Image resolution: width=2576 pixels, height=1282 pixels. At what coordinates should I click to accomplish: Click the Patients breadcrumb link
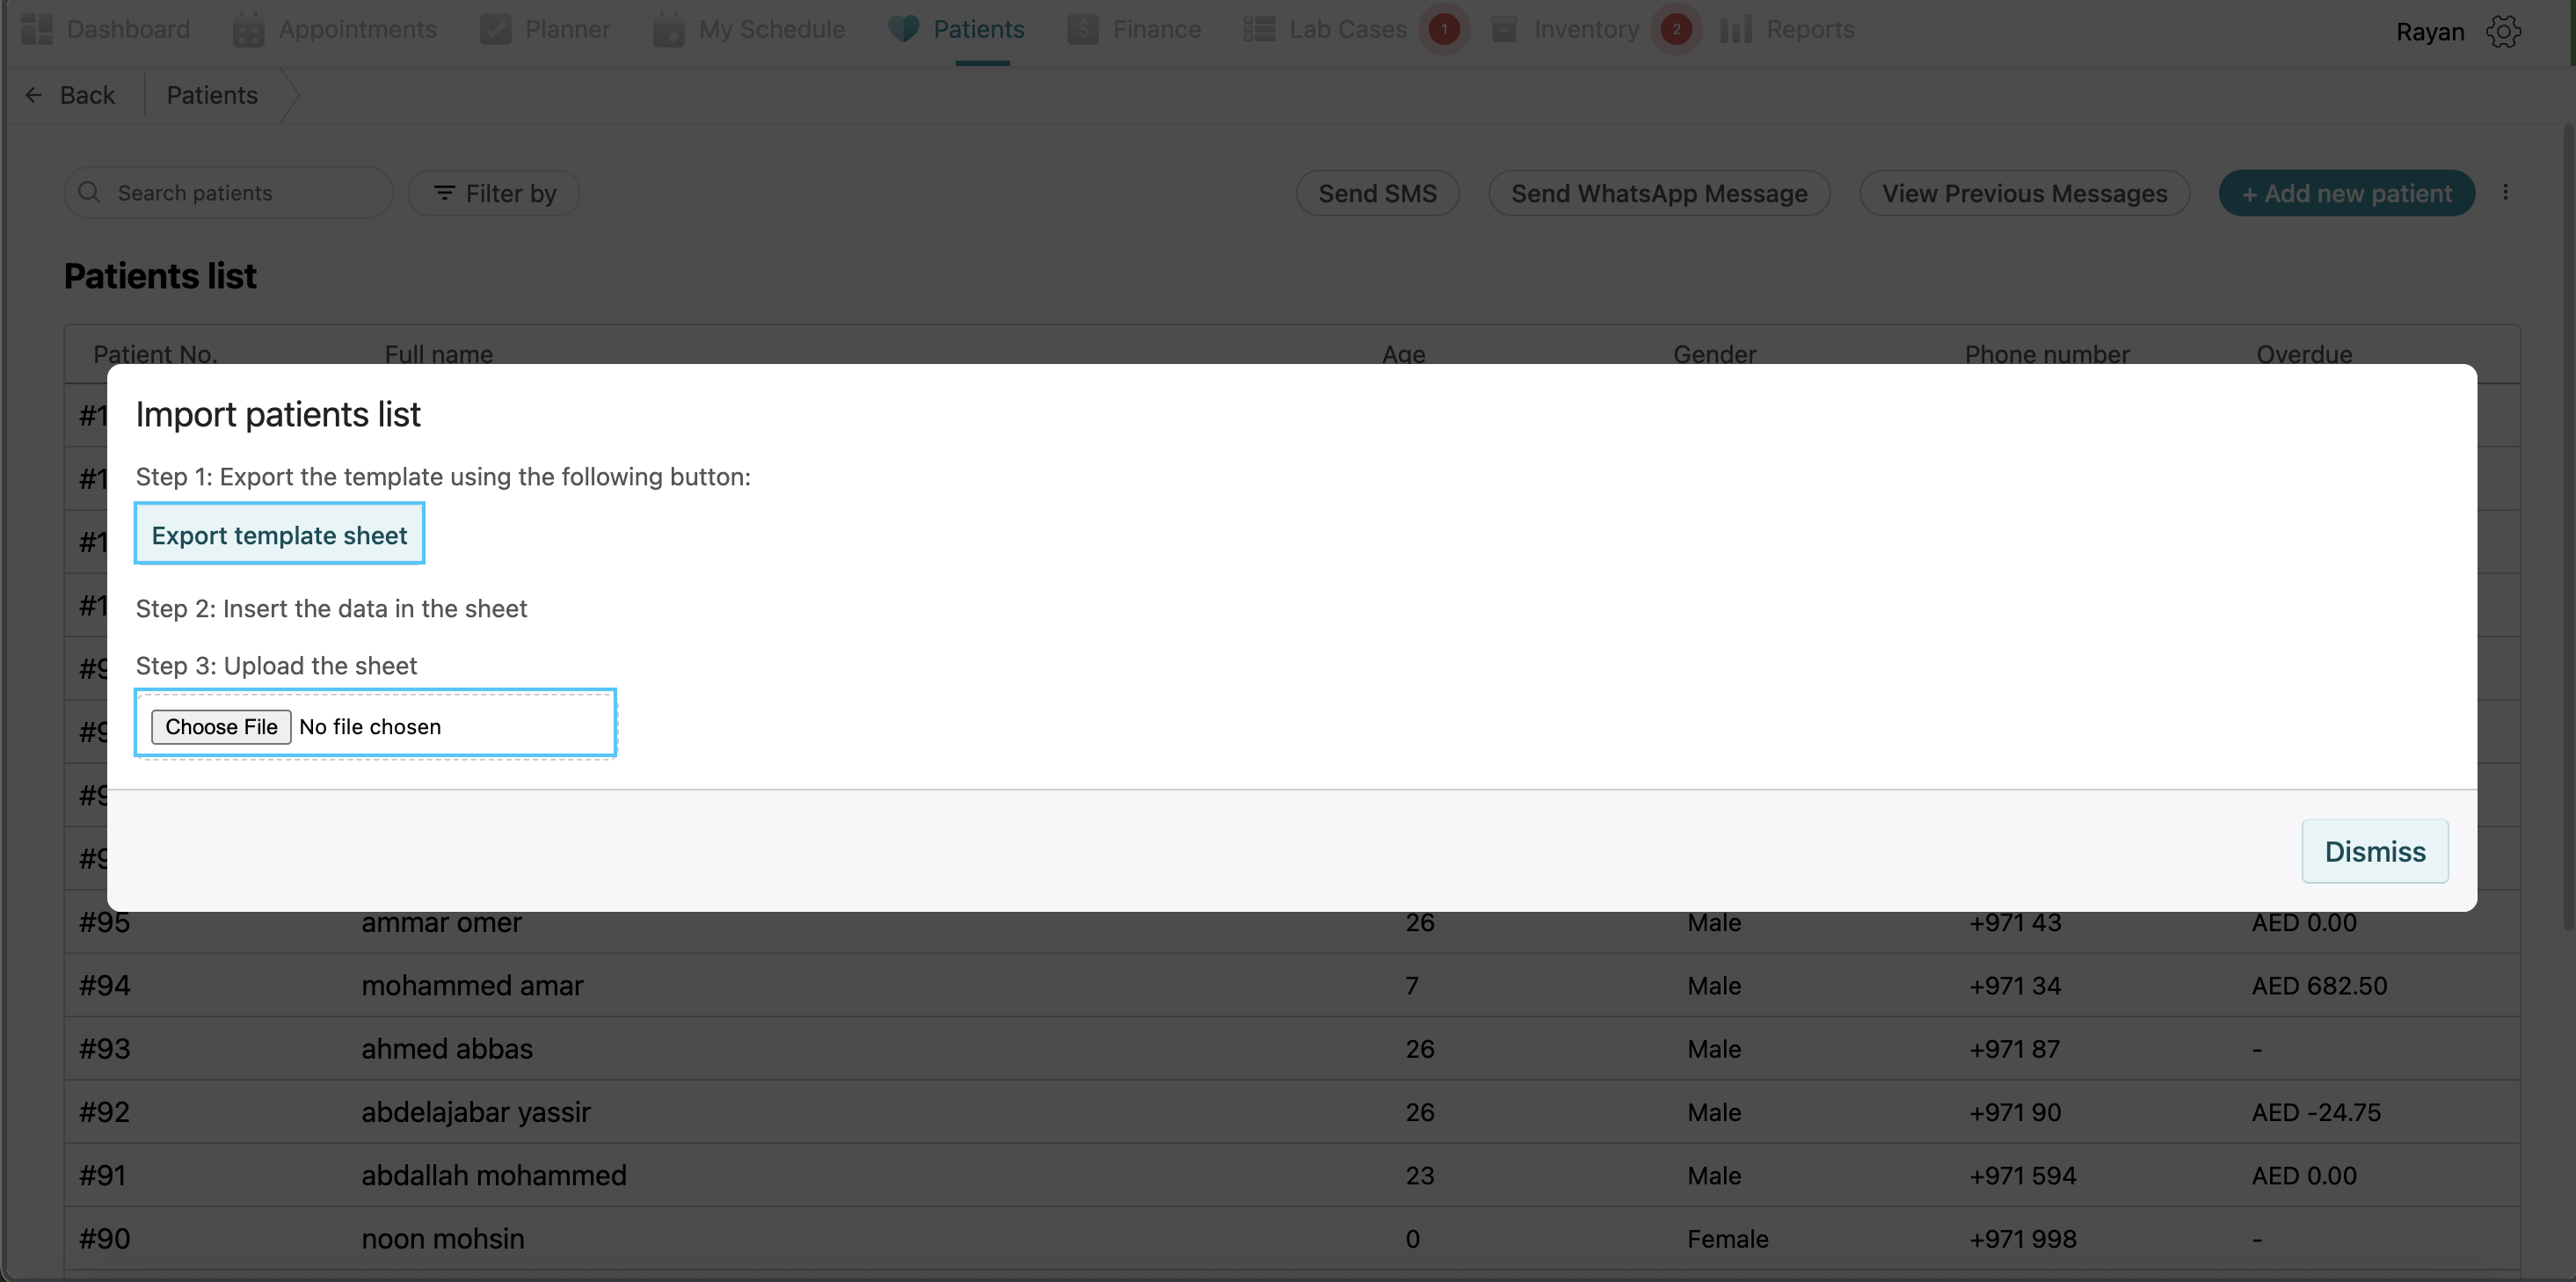212,95
